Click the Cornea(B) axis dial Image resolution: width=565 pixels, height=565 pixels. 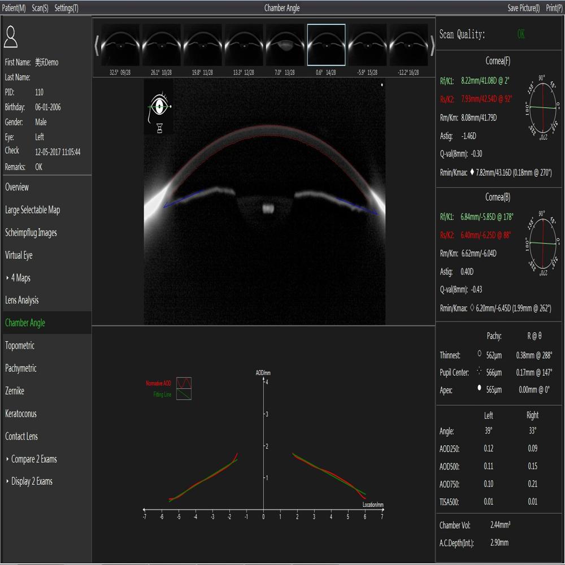pyautogui.click(x=542, y=244)
